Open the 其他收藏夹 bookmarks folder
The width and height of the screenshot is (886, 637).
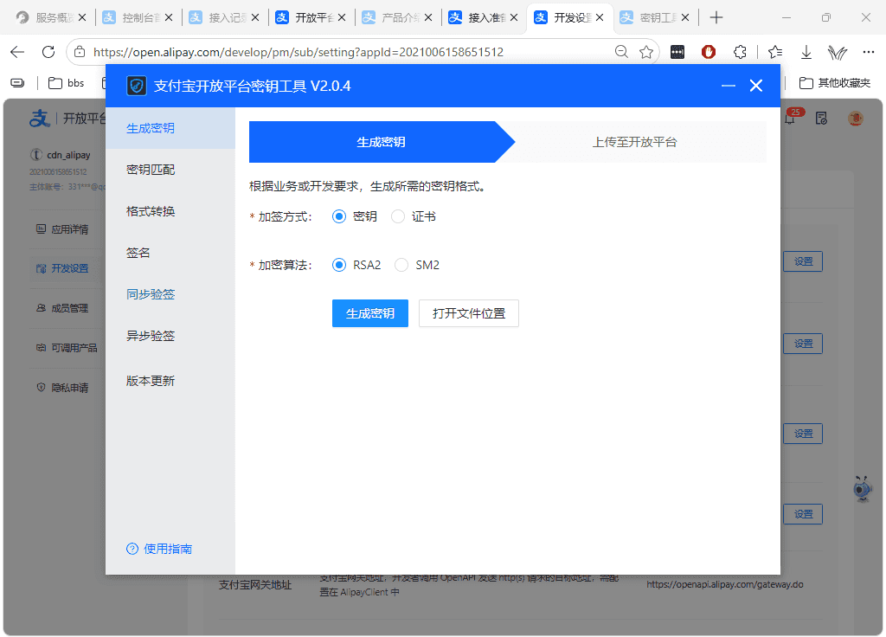[835, 83]
